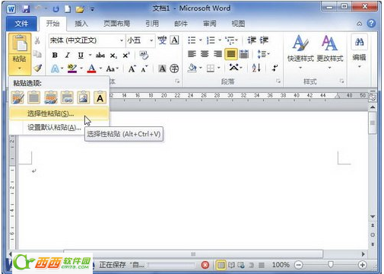Click the character border A icon
The image size is (384, 274).
coord(174,40)
